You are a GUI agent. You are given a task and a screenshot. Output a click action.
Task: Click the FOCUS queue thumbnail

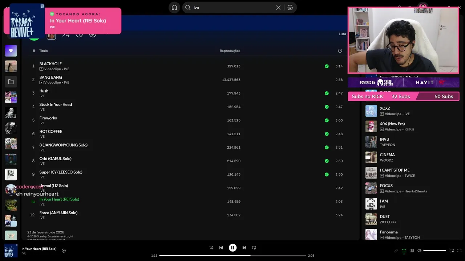(371, 188)
